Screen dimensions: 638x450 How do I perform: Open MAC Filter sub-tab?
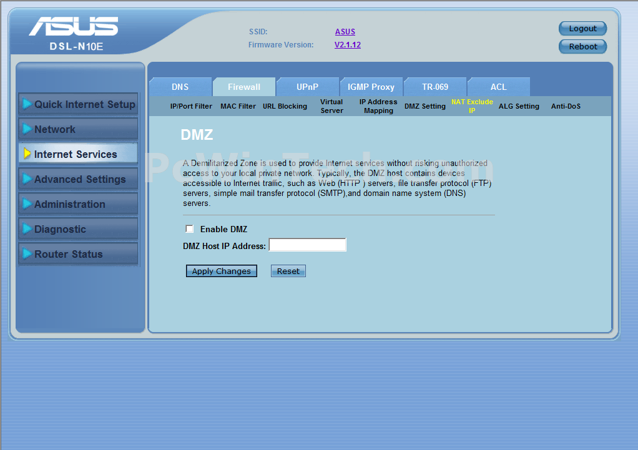(x=238, y=106)
